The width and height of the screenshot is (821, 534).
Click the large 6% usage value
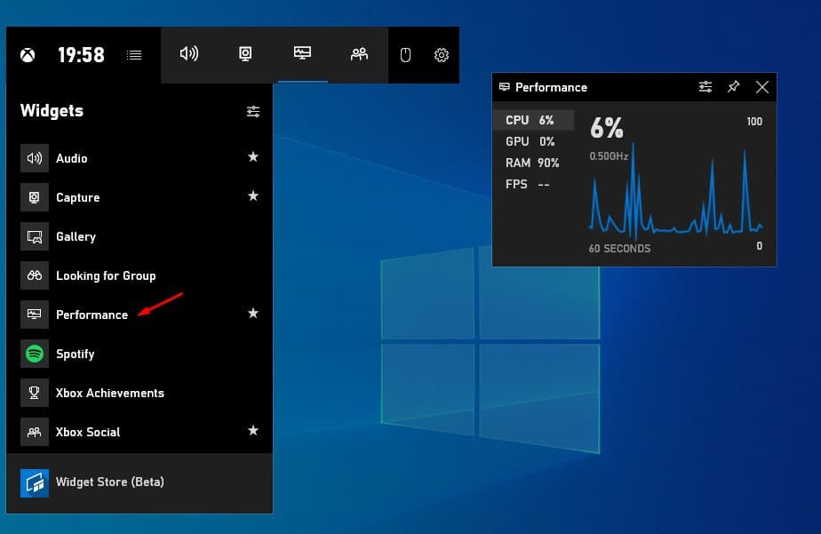(607, 127)
